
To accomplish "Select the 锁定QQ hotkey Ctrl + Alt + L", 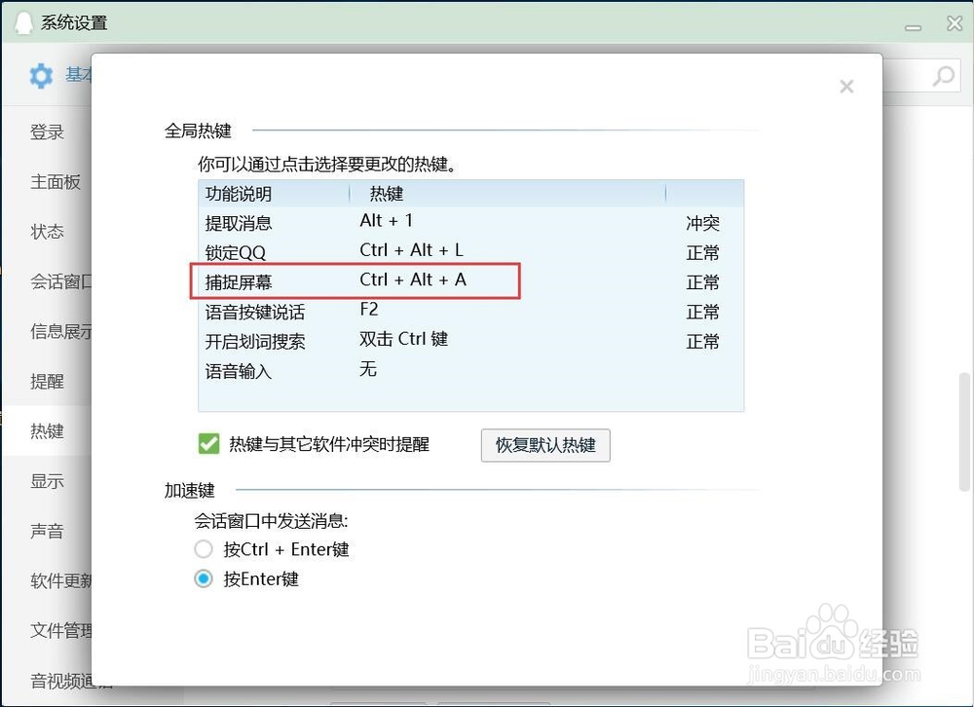I will pyautogui.click(x=413, y=251).
